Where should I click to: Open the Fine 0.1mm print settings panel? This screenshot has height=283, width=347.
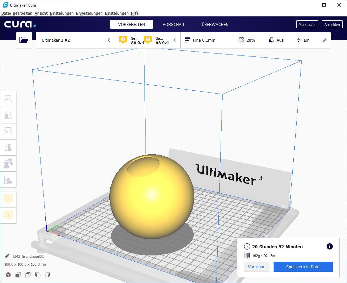pos(255,40)
